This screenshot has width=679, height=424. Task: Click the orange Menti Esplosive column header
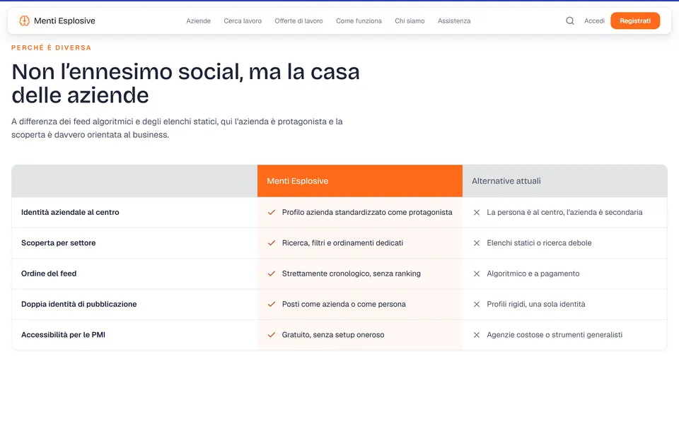pyautogui.click(x=360, y=181)
